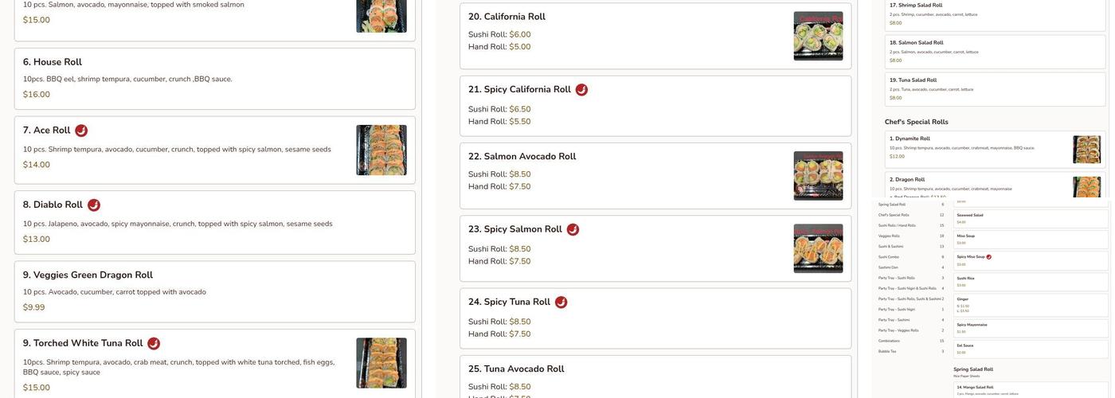Click the spicy icon next to Spicy Miso Soup
This screenshot has width=1115, height=398.
989,257
